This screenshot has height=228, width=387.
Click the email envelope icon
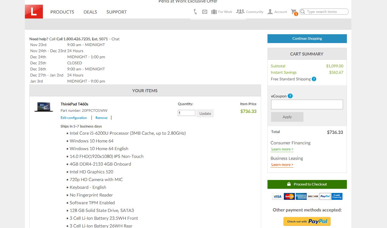point(205,12)
